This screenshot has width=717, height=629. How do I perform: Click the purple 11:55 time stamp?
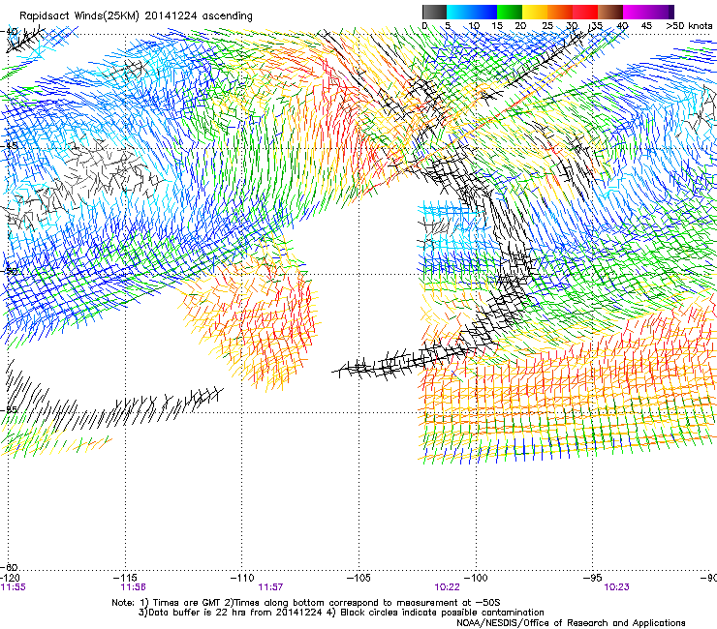pos(13,587)
